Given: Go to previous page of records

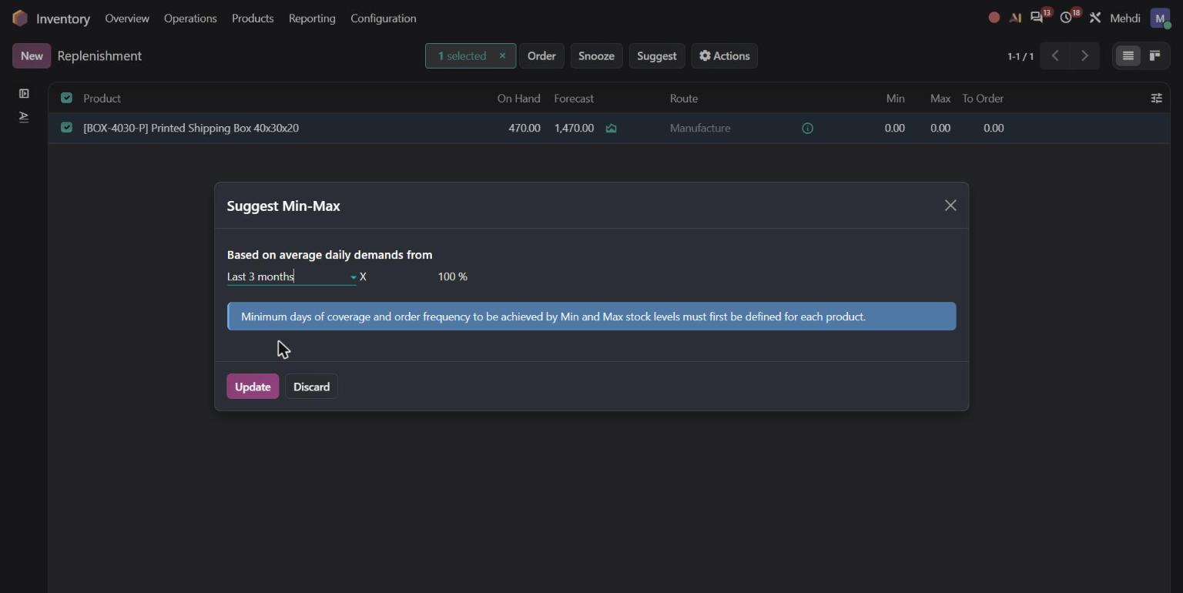Looking at the screenshot, I should pyautogui.click(x=1055, y=55).
